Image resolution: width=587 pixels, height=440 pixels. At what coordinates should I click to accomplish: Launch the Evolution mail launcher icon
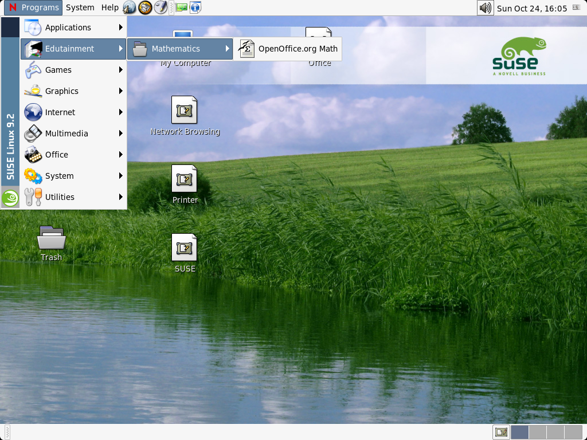(x=145, y=7)
